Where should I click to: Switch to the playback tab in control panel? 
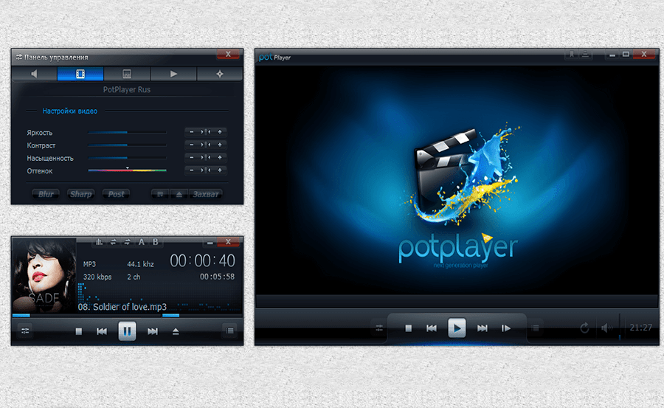[173, 74]
